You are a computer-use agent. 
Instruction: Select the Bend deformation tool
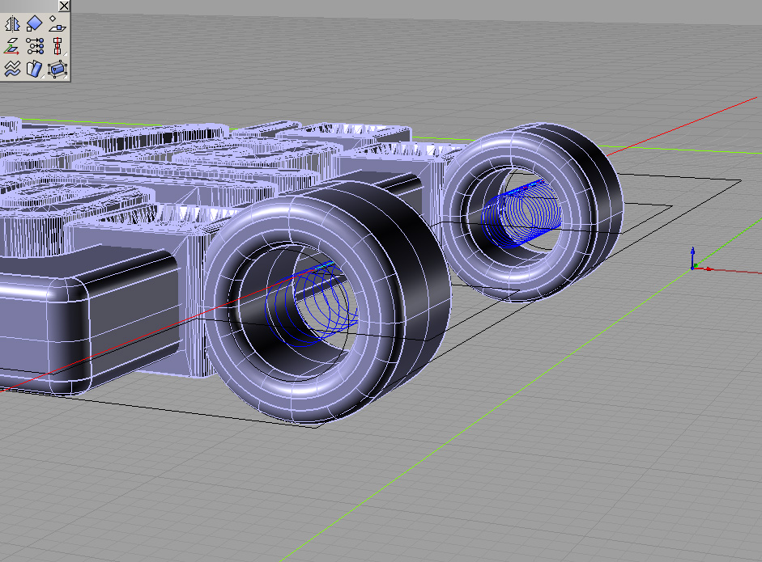35,69
